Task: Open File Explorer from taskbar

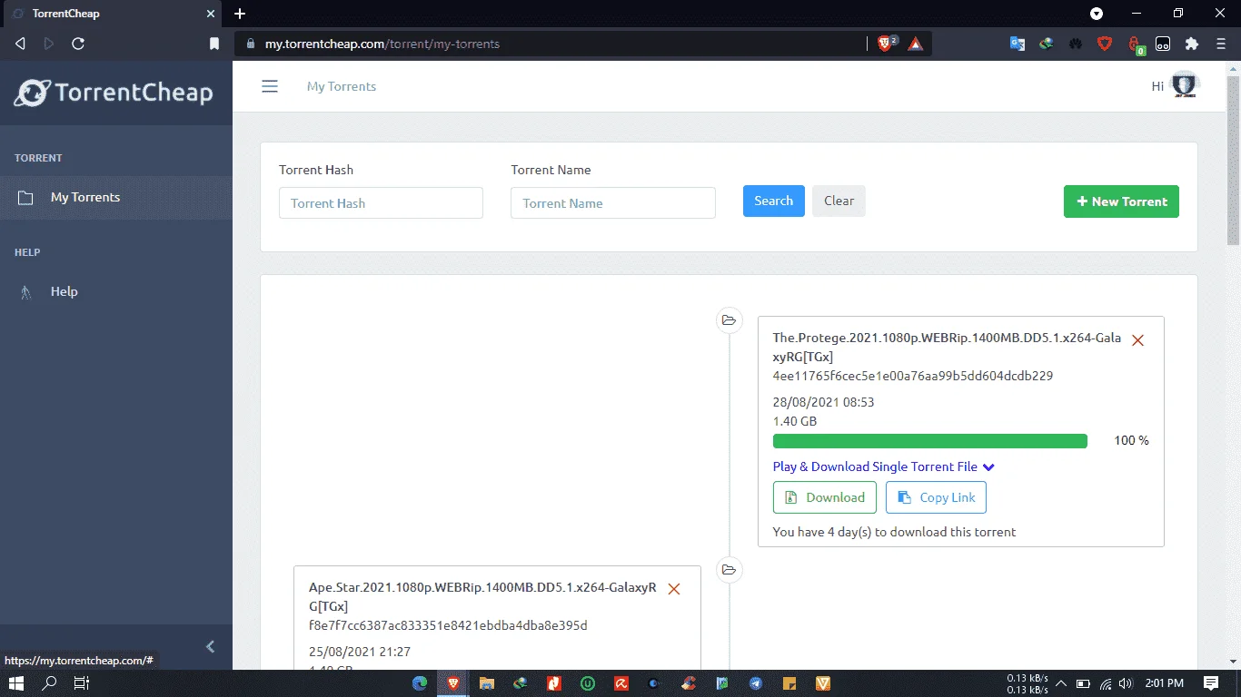Action: [x=486, y=683]
